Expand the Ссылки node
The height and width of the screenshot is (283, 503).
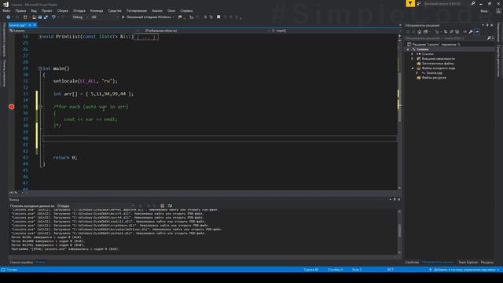click(x=413, y=54)
